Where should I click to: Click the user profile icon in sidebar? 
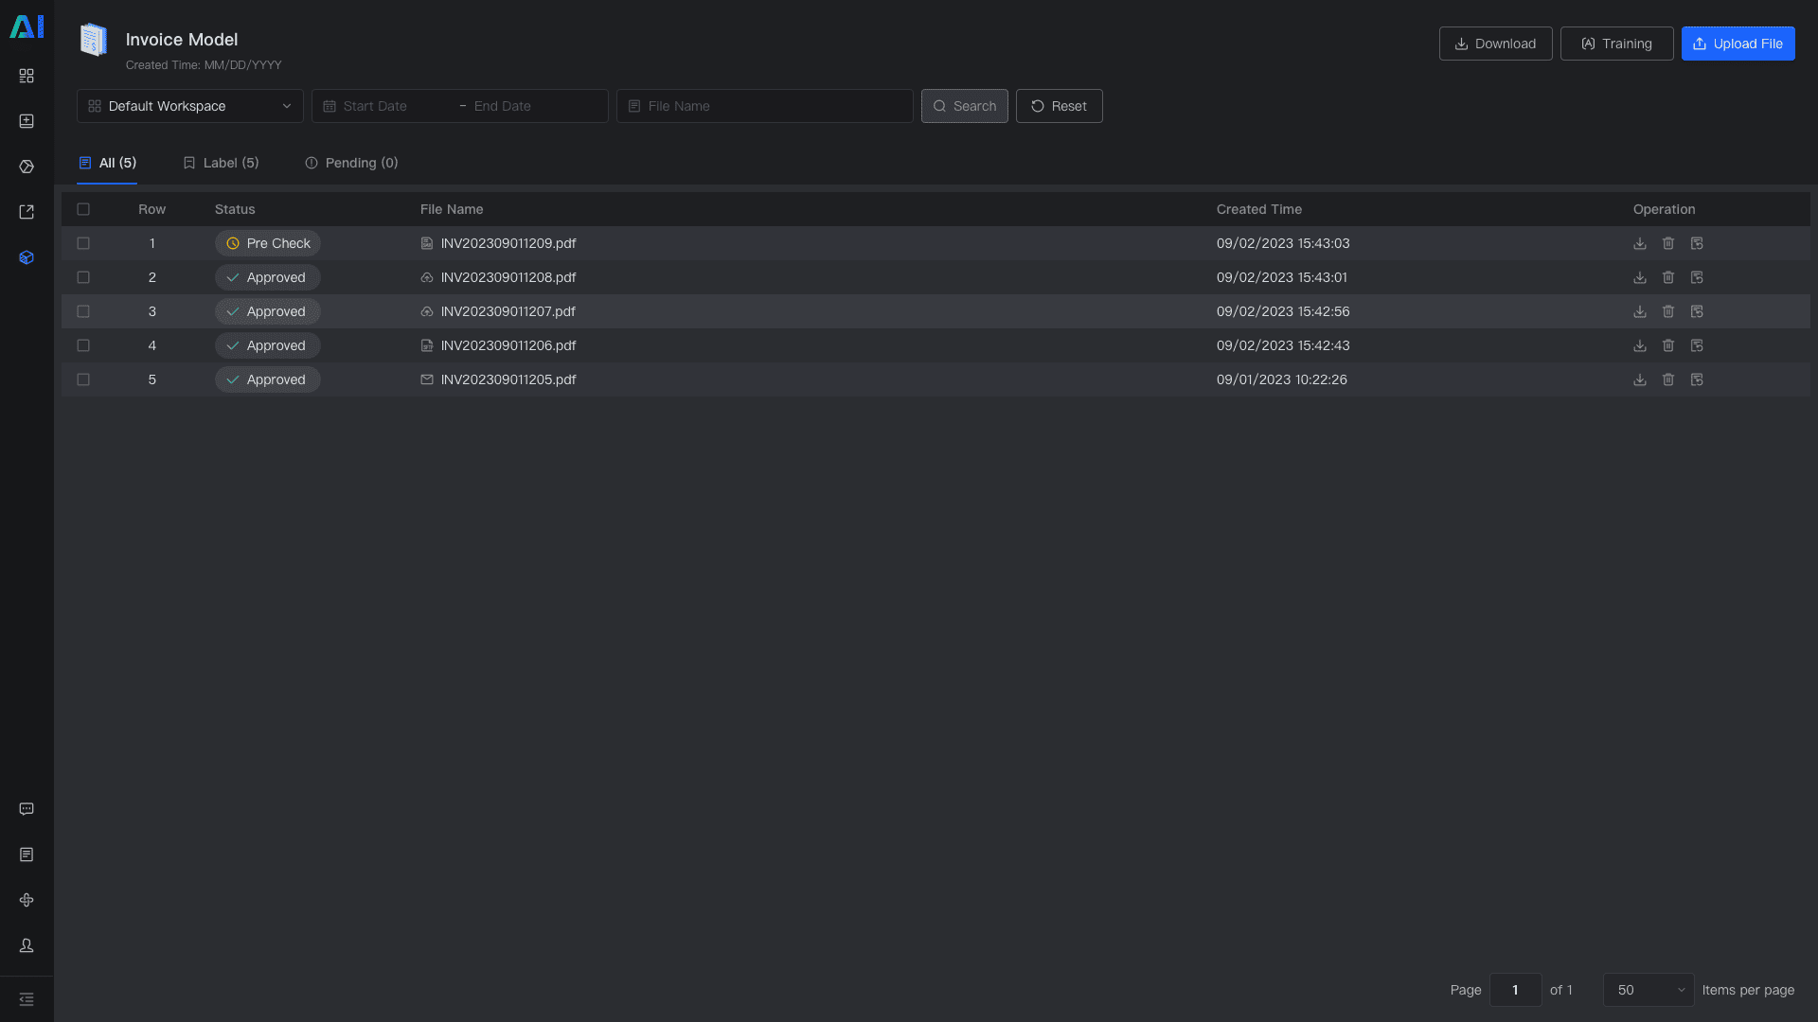click(27, 945)
